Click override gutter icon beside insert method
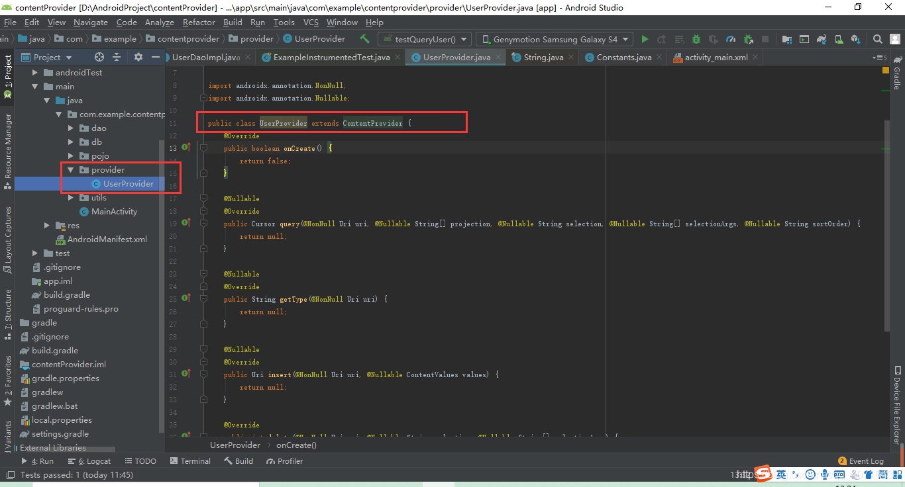Image resolution: width=905 pixels, height=487 pixels. (186, 375)
